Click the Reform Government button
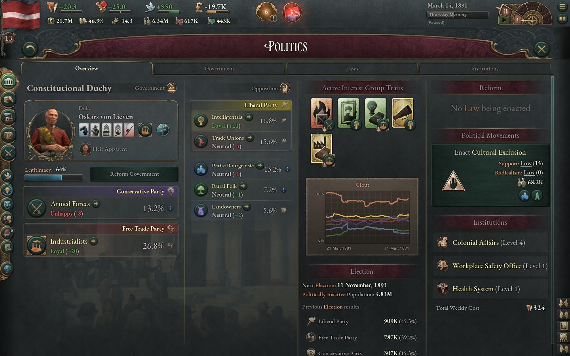The height and width of the screenshot is (356, 570). click(x=134, y=174)
